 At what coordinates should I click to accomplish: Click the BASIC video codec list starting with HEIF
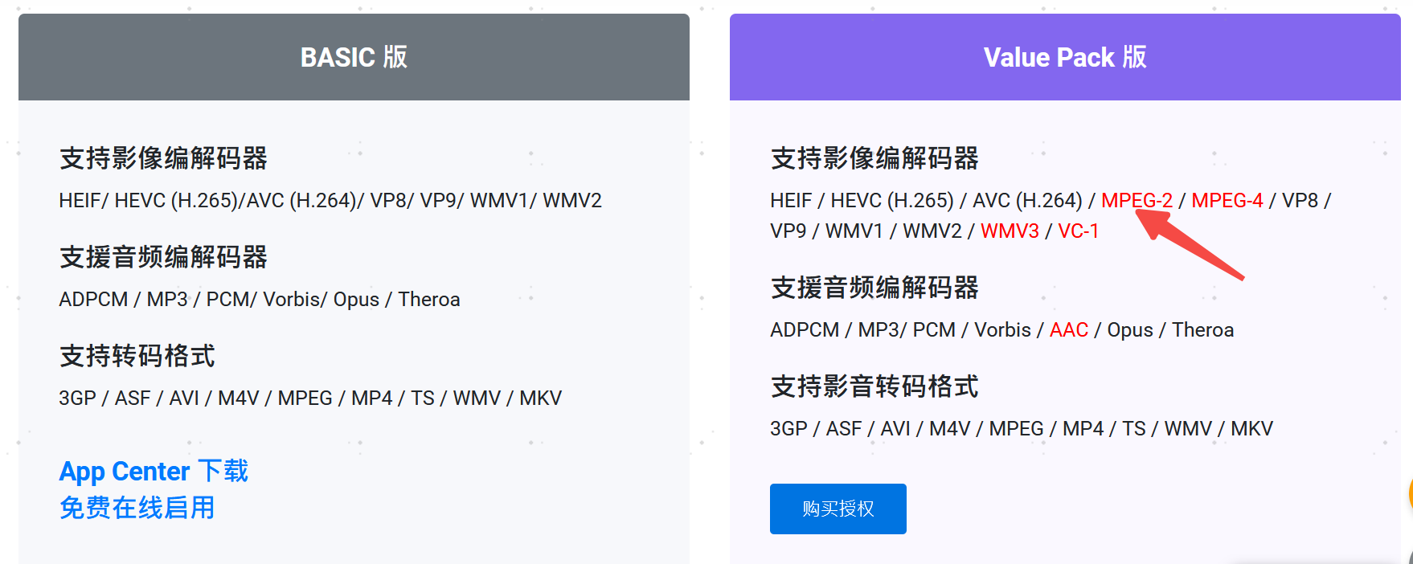click(x=330, y=200)
